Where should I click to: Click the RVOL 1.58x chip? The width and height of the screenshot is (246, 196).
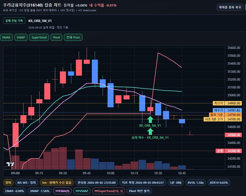[x=196, y=182]
